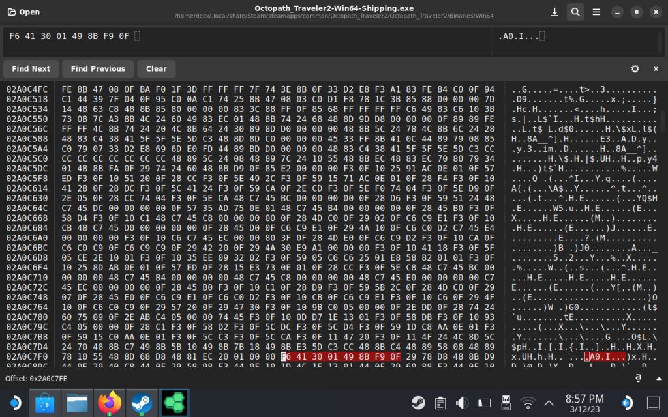Click the Open file button
This screenshot has width=668, height=417.
point(24,12)
